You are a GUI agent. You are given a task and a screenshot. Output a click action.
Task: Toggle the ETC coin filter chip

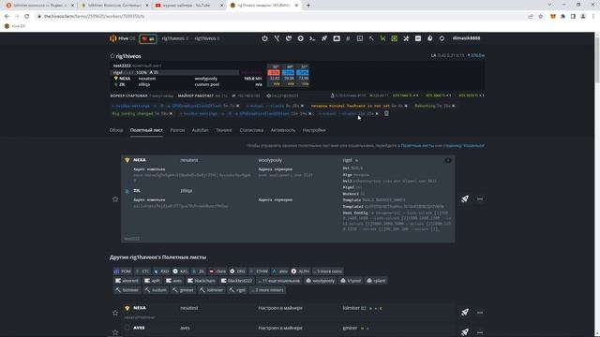[x=142, y=271]
